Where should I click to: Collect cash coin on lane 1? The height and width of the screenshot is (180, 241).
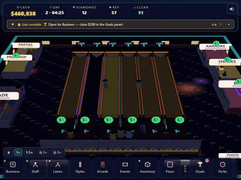(x=61, y=120)
